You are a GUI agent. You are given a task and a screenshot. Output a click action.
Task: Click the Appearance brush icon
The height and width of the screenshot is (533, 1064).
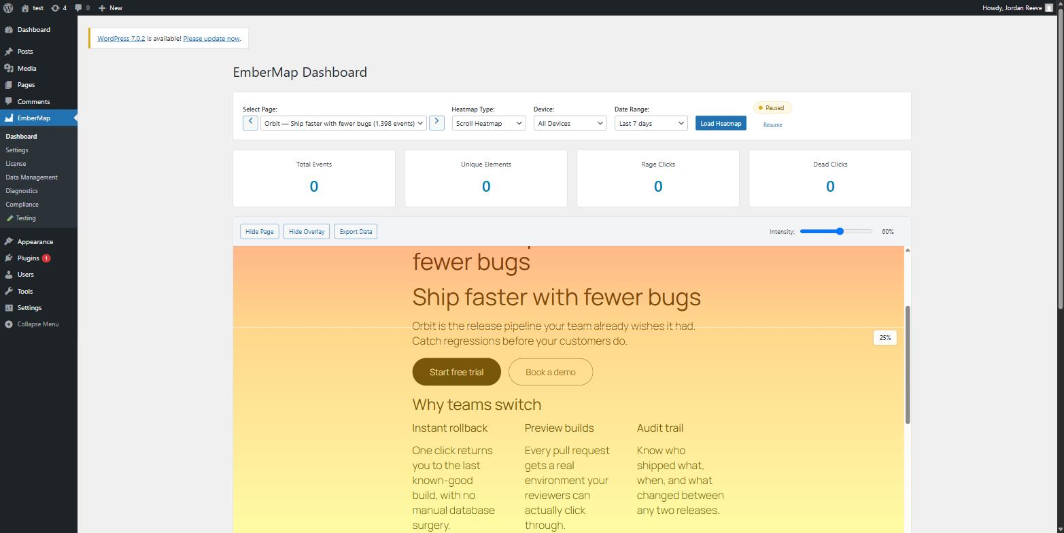coord(9,242)
